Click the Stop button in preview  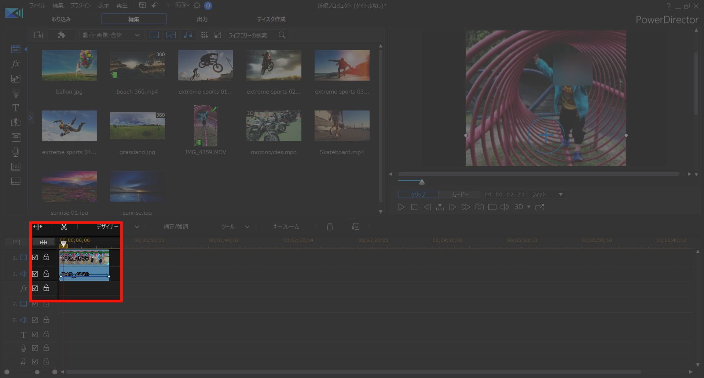click(414, 207)
